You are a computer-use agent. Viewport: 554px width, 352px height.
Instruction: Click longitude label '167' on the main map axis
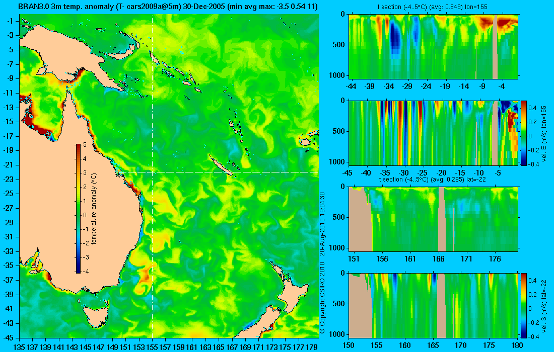coord(232,347)
